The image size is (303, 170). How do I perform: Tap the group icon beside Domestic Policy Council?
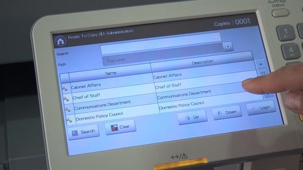pos(69,120)
